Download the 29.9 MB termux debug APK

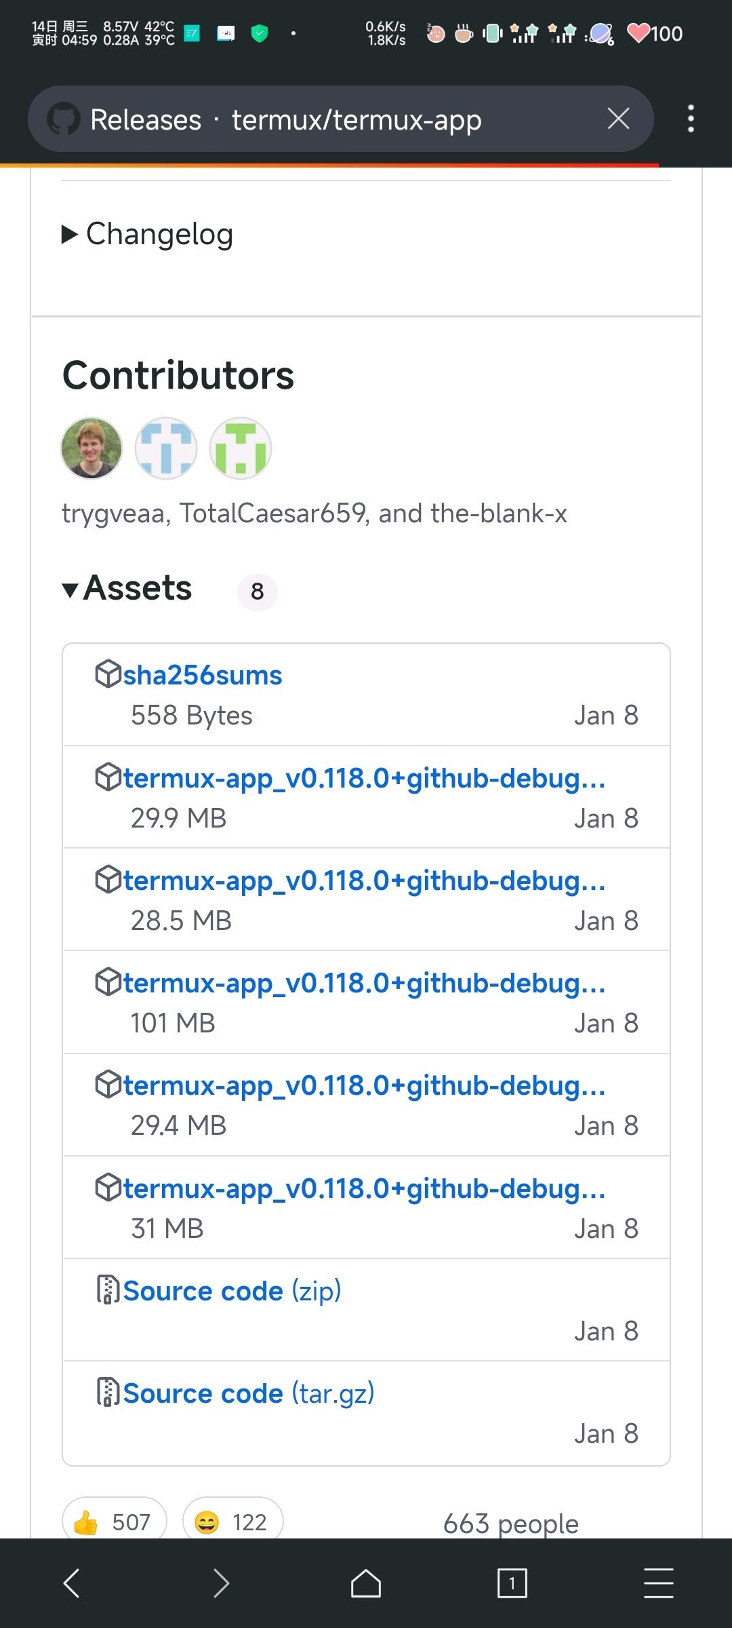coord(364,778)
